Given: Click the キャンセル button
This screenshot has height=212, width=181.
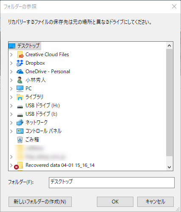Looking at the screenshot, I should tap(156, 202).
